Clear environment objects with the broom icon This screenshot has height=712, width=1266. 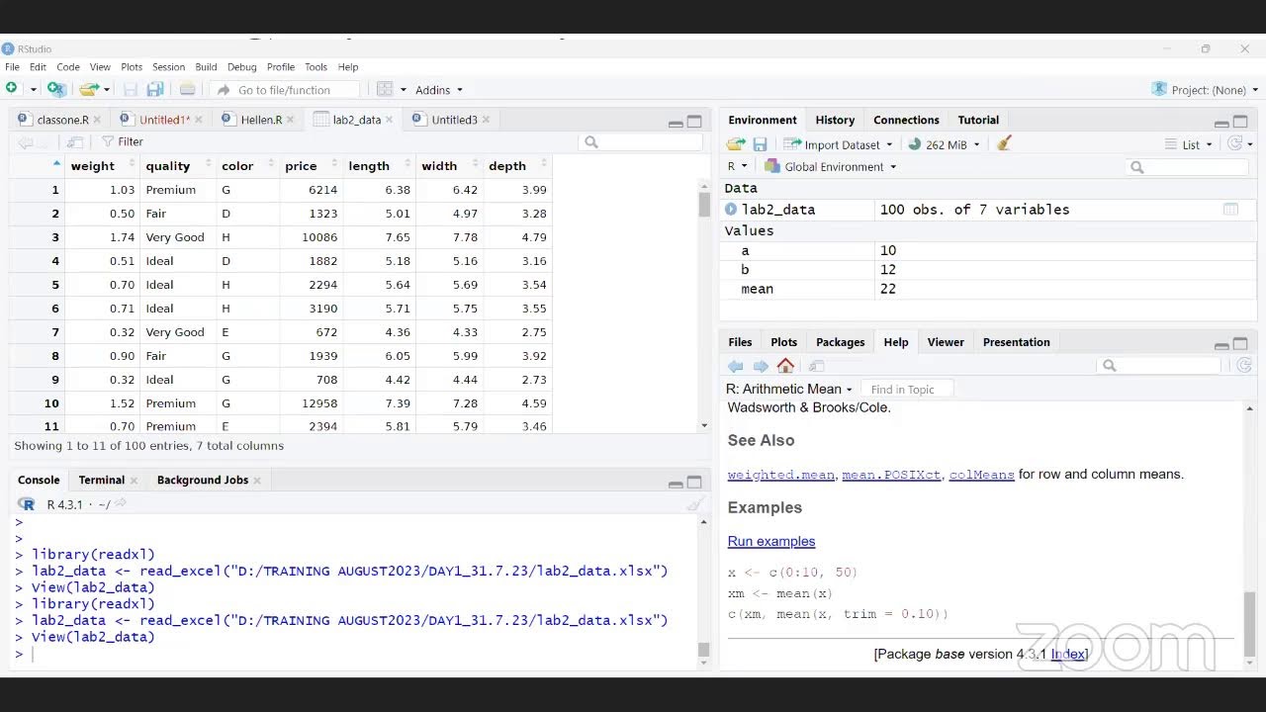(1004, 144)
